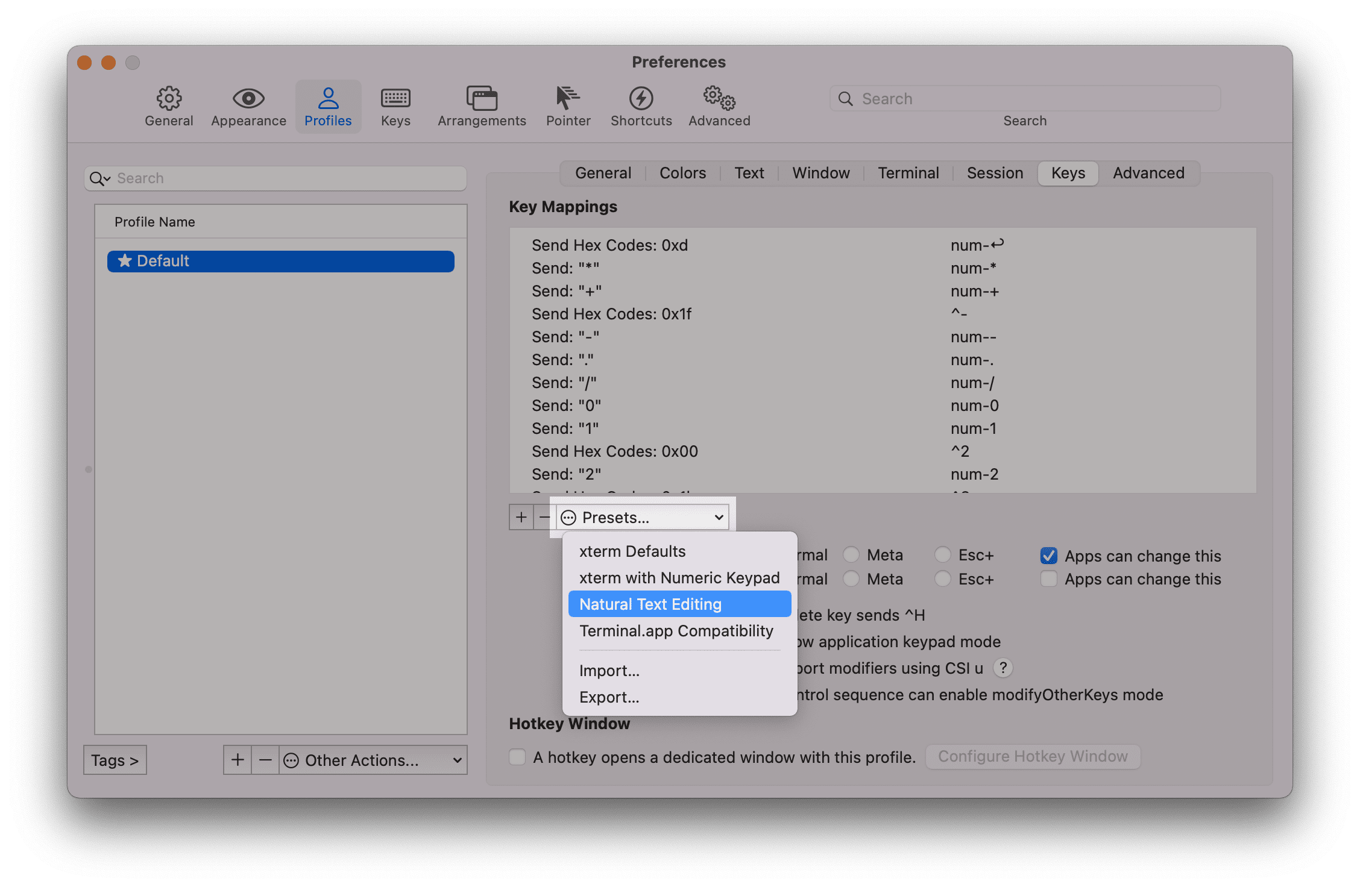Switch to profile Advanced tab

click(1148, 173)
